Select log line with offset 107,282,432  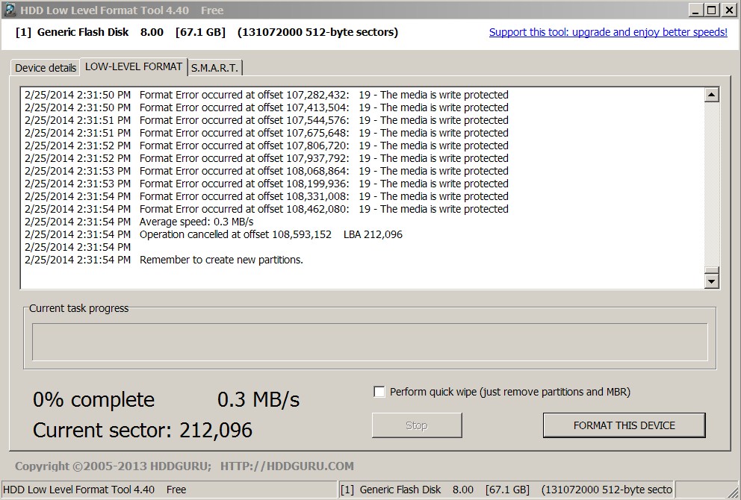pos(267,95)
